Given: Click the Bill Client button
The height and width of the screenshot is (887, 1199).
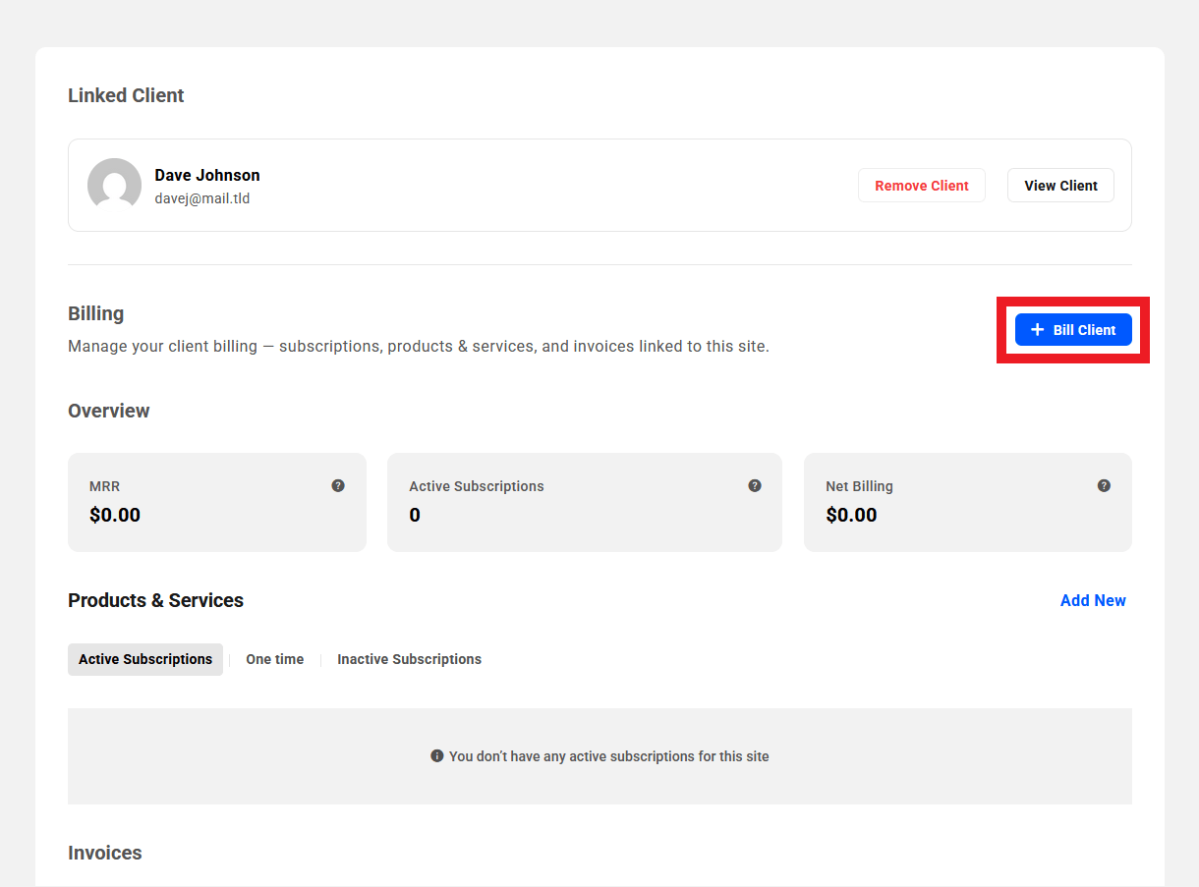Looking at the screenshot, I should click(x=1073, y=330).
